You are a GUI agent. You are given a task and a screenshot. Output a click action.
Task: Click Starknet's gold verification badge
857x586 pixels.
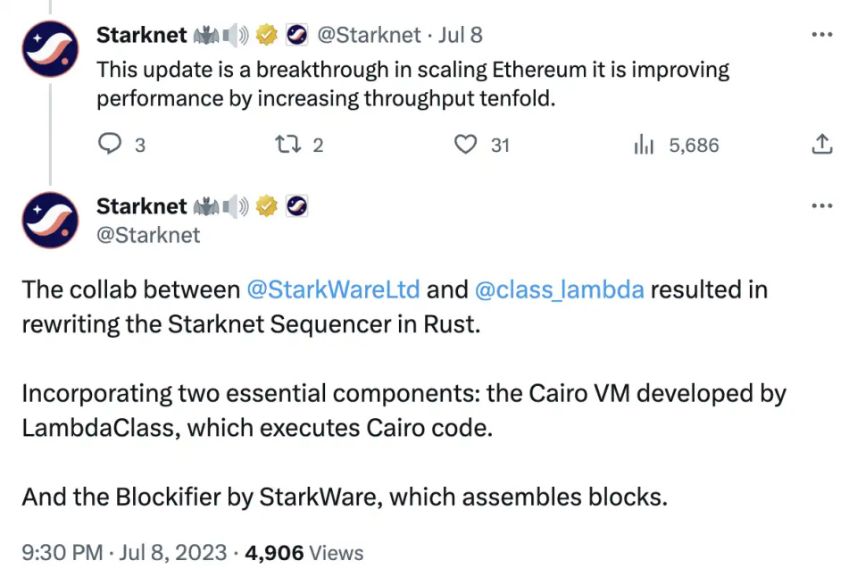coord(266,34)
